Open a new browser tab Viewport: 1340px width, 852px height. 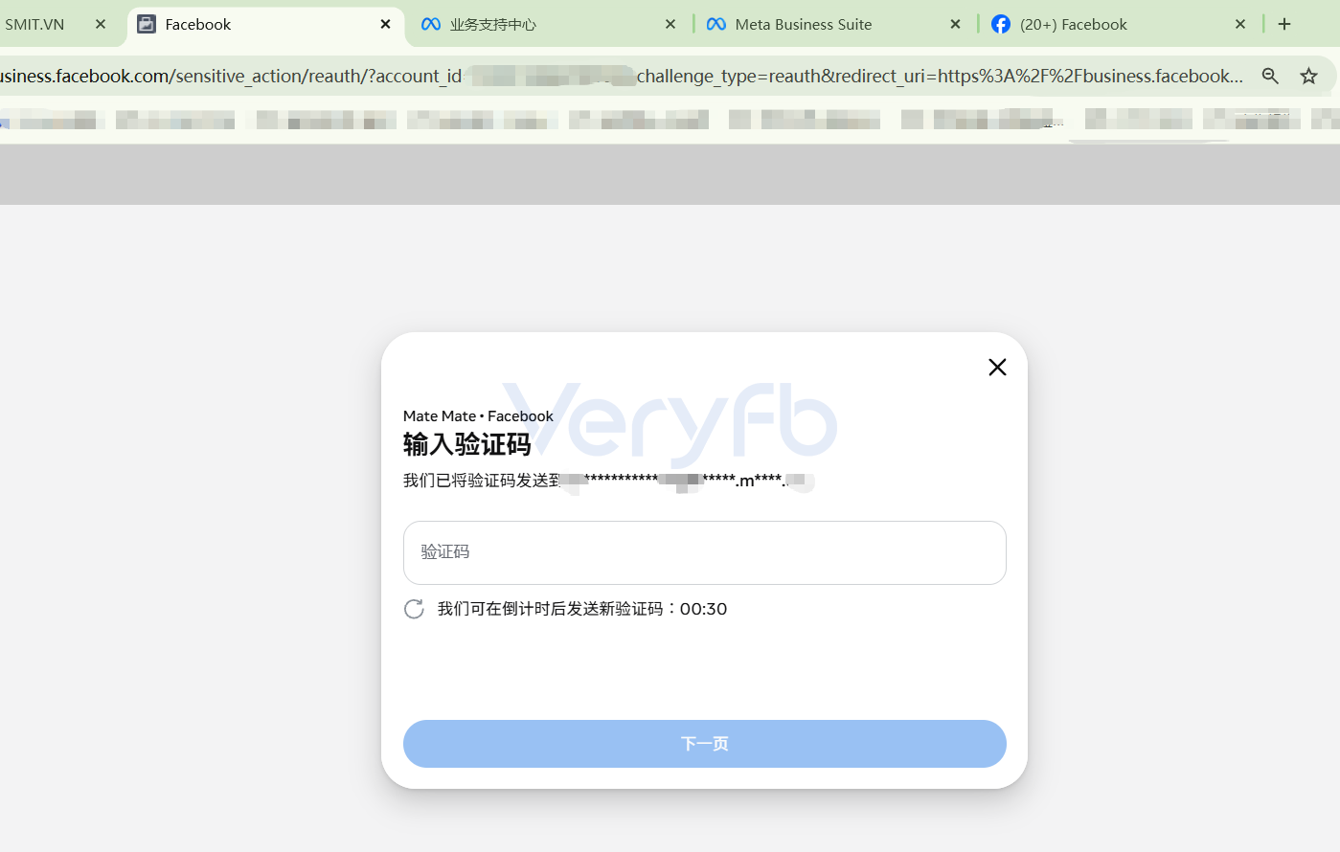point(1284,25)
